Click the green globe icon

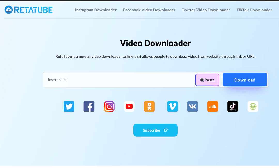[x=253, y=106]
